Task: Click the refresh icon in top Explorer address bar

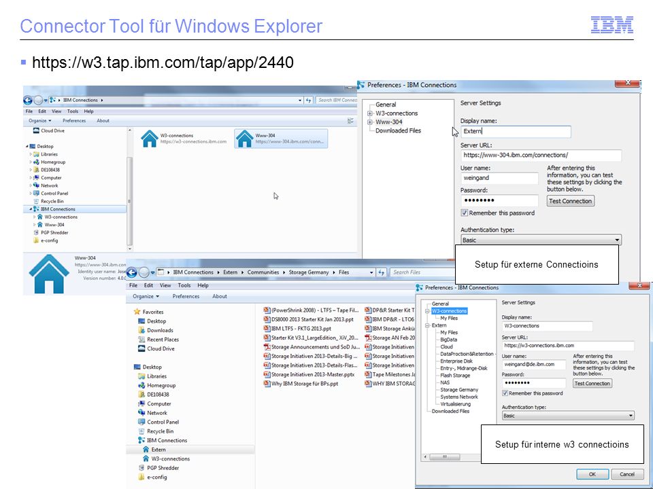Action: (x=308, y=101)
